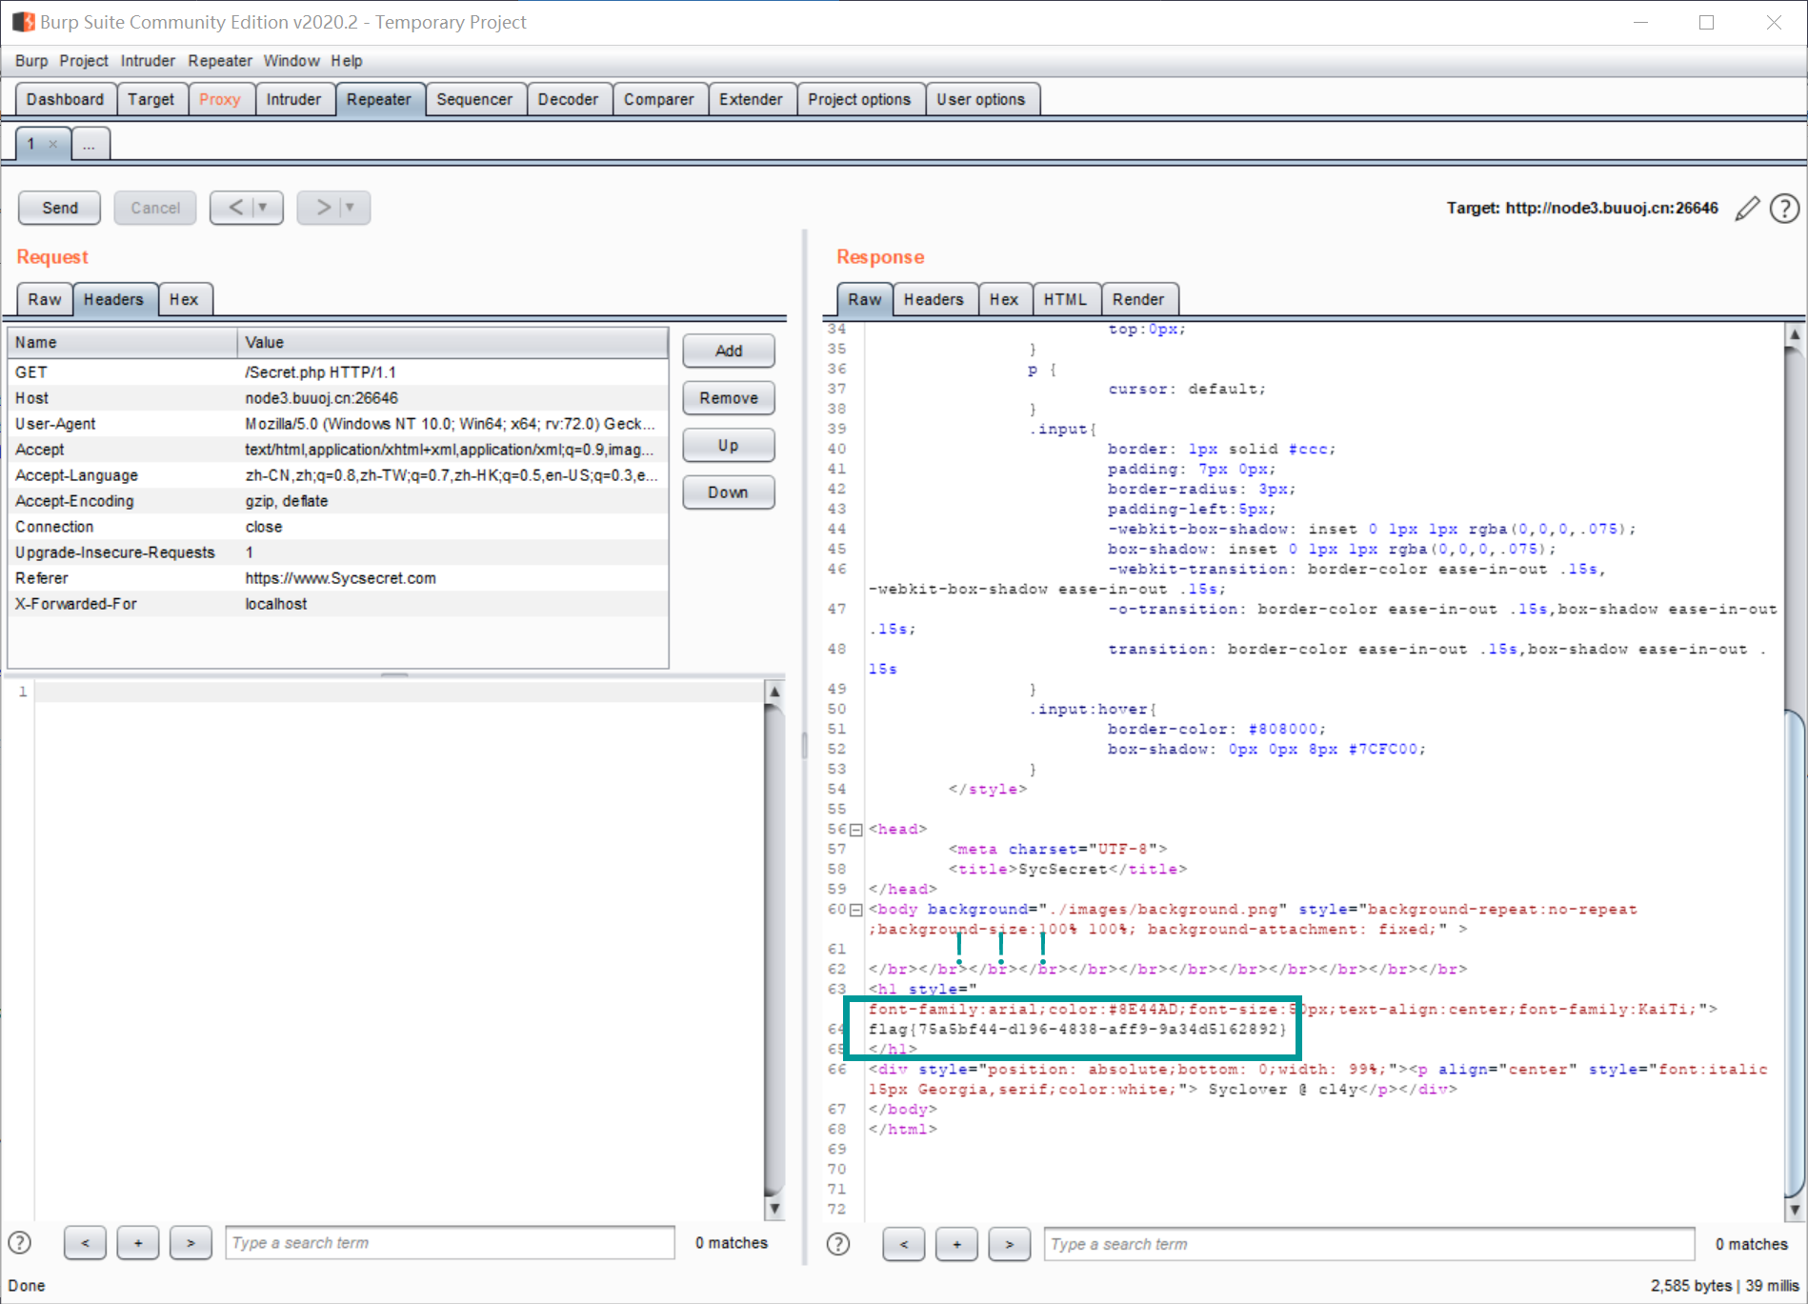This screenshot has width=1808, height=1304.
Task: Click the response search plus button
Action: pos(956,1244)
